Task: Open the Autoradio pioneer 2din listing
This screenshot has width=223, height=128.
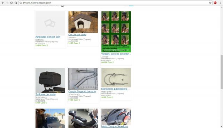Action: 48,37
